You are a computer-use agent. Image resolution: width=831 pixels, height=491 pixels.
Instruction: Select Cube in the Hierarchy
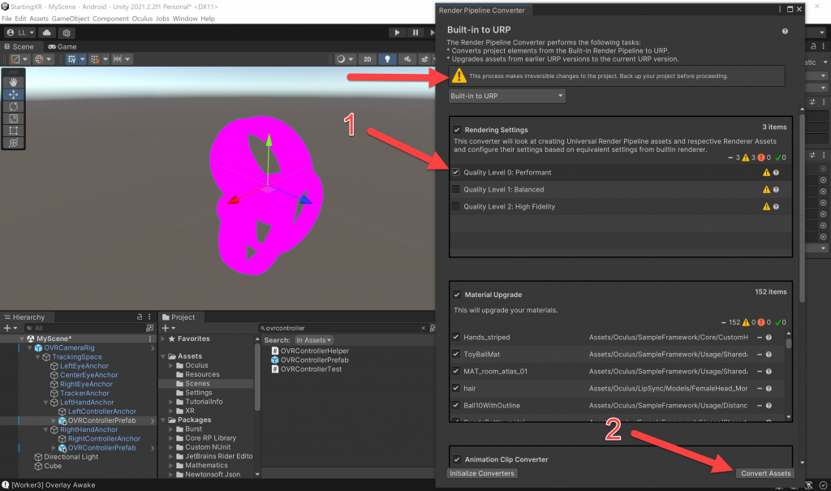(x=53, y=466)
